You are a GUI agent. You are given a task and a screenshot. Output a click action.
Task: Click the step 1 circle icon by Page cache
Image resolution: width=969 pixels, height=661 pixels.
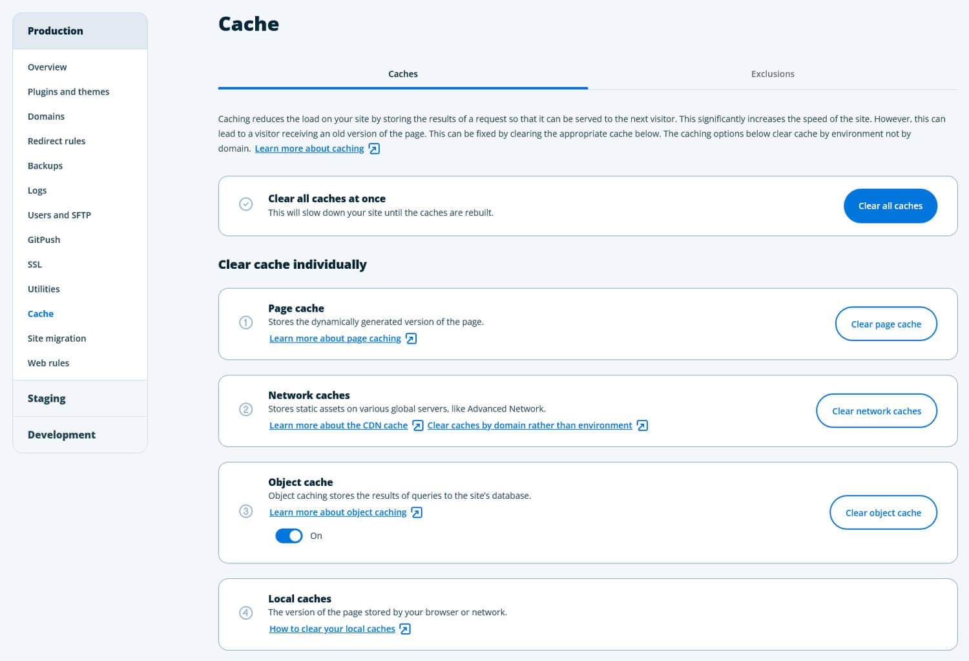(x=246, y=322)
